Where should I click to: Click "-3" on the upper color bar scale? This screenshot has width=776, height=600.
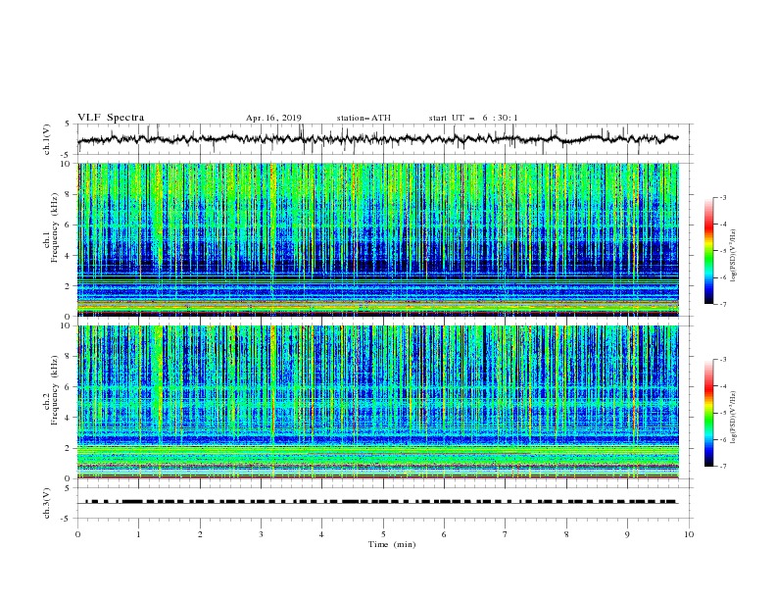[723, 197]
